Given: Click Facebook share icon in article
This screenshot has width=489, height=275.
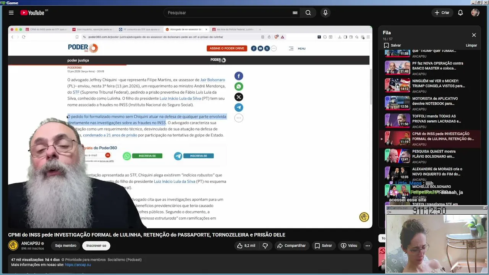Looking at the screenshot, I should click(x=239, y=76).
